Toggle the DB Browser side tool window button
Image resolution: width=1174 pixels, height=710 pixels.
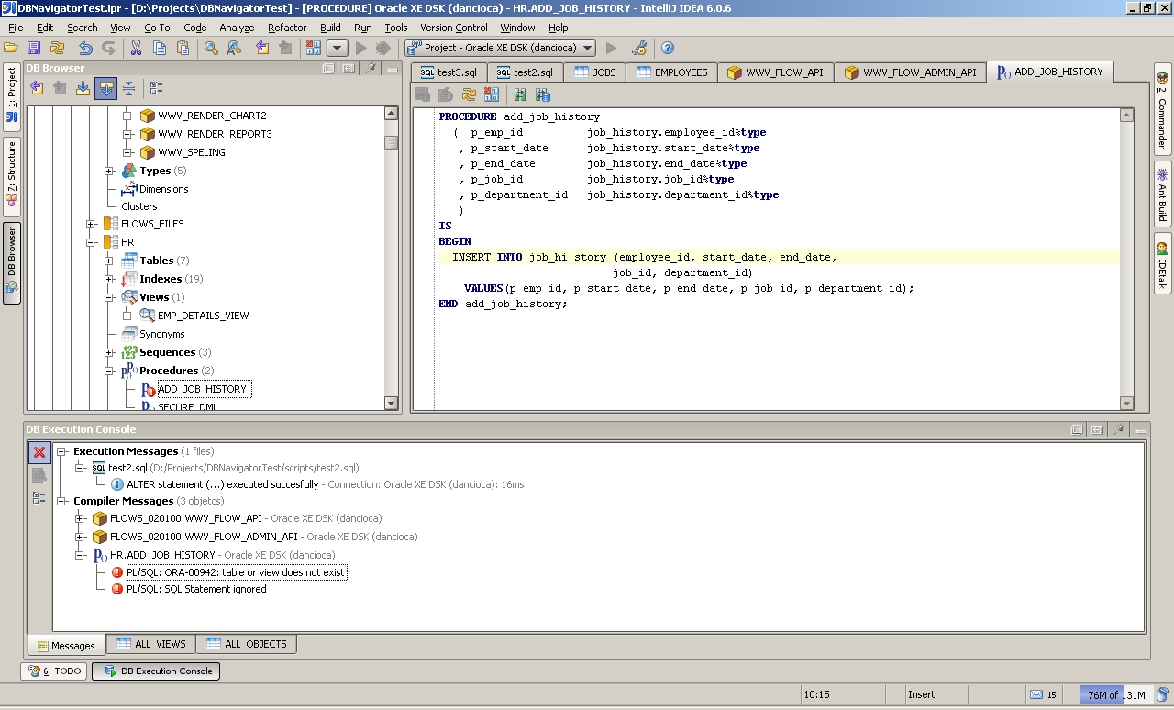[x=12, y=261]
